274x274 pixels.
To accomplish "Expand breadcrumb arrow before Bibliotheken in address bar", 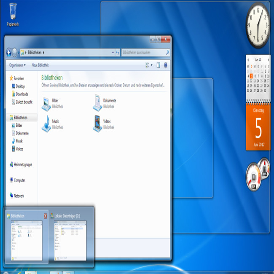I will 26,52.
